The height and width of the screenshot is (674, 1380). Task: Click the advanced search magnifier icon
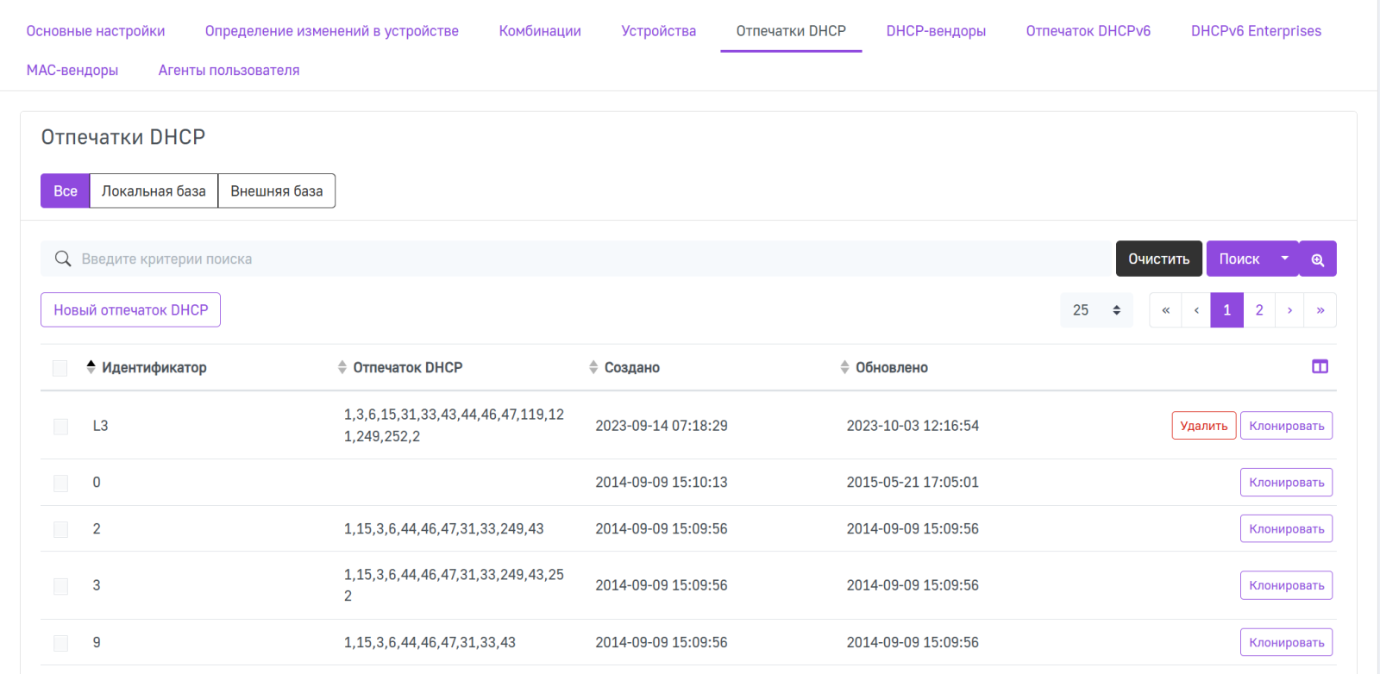pos(1317,259)
